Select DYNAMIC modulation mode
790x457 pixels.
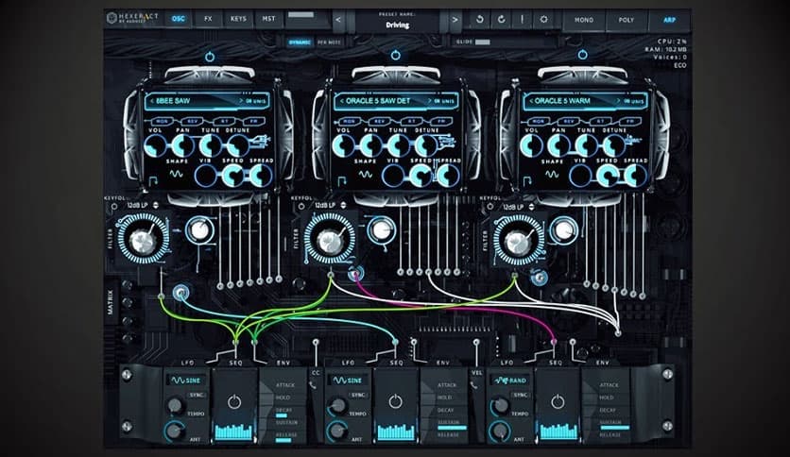tap(300, 42)
